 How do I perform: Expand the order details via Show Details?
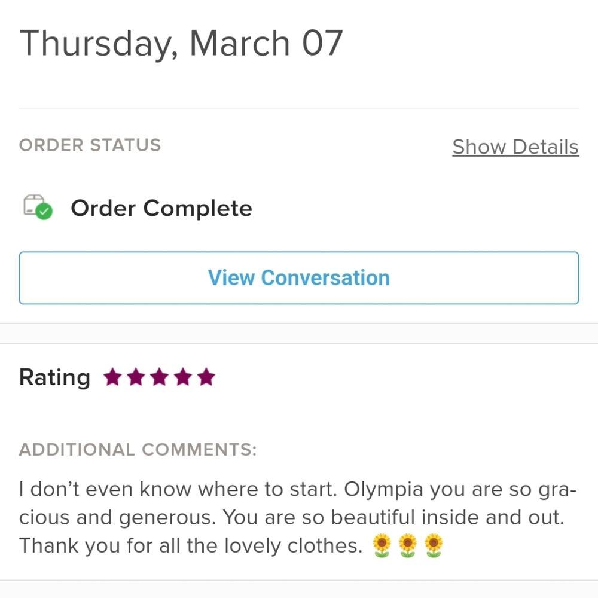click(x=515, y=147)
